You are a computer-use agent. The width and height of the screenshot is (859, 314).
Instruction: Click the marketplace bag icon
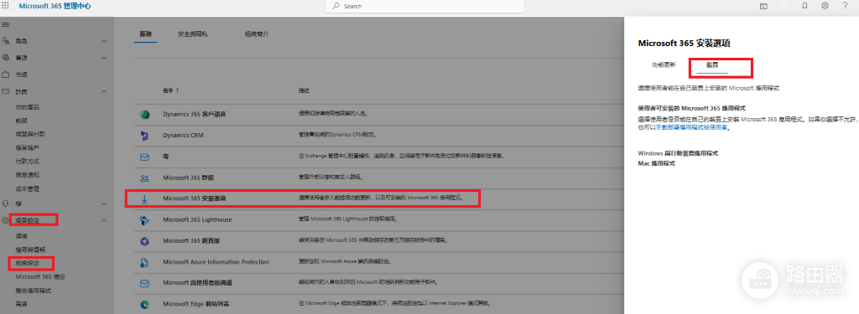6,75
